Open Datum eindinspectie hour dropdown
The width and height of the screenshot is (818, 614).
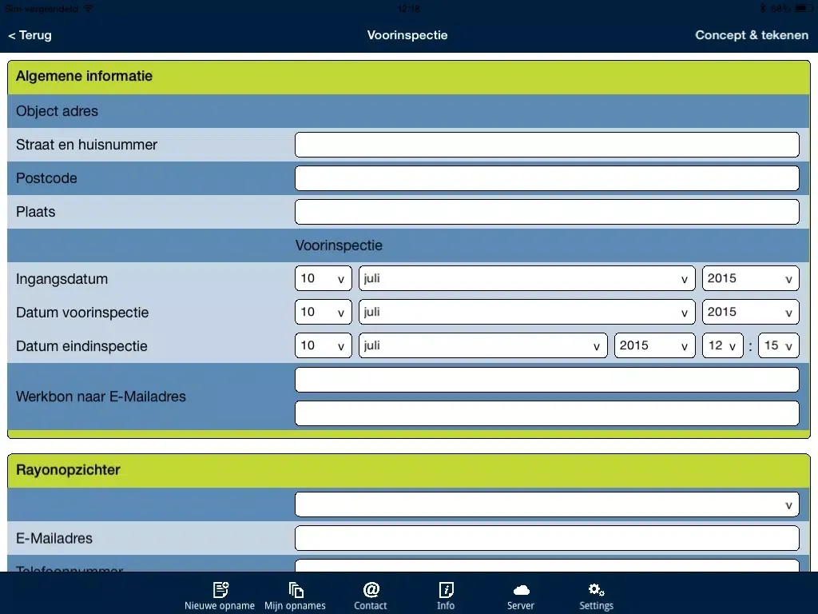pyautogui.click(x=722, y=345)
